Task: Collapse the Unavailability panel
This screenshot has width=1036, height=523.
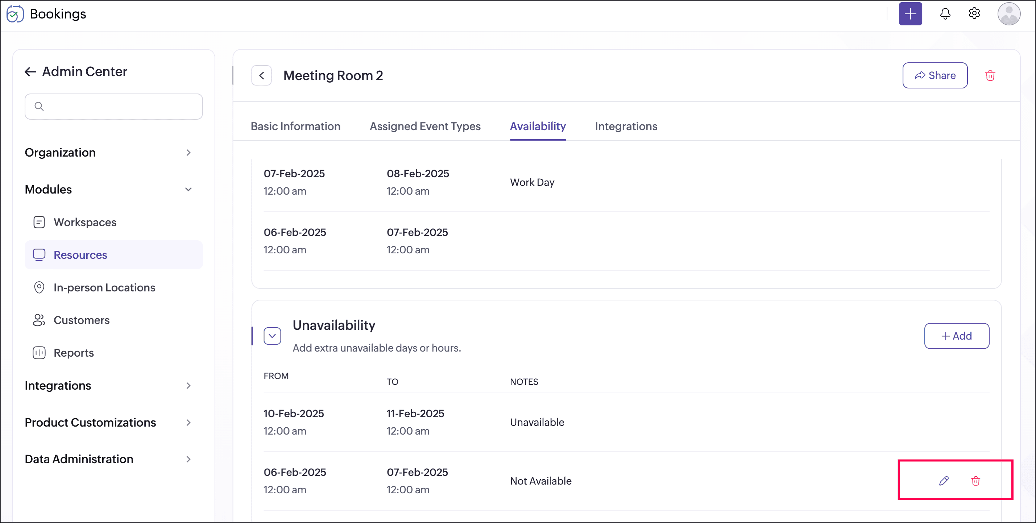Action: click(272, 336)
